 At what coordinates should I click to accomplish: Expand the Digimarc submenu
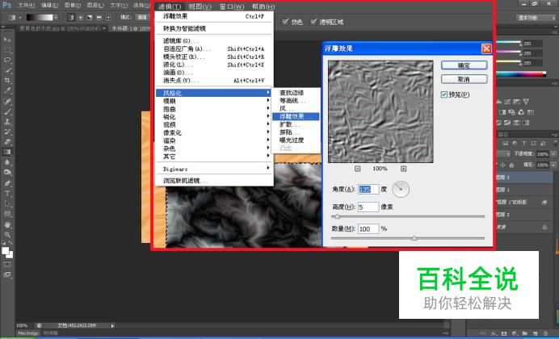coord(214,169)
